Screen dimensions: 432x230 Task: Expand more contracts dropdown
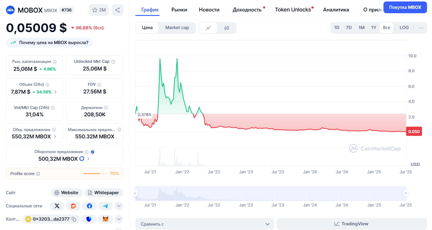pos(119,219)
